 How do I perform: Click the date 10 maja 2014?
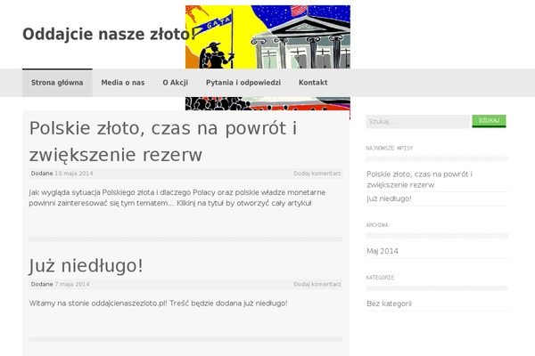pyautogui.click(x=74, y=174)
